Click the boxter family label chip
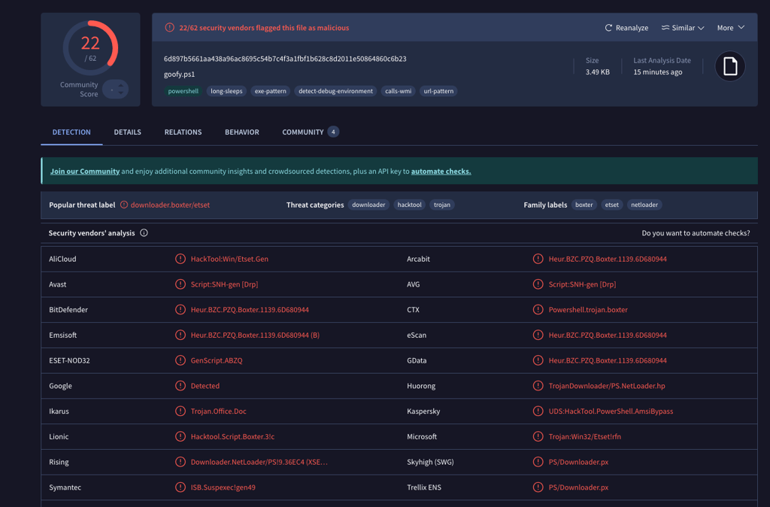The image size is (770, 507). click(584, 205)
